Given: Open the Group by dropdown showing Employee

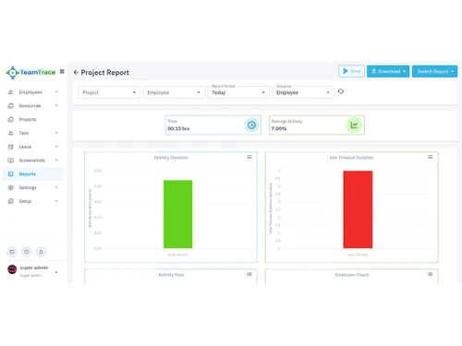Looking at the screenshot, I should pos(303,92).
